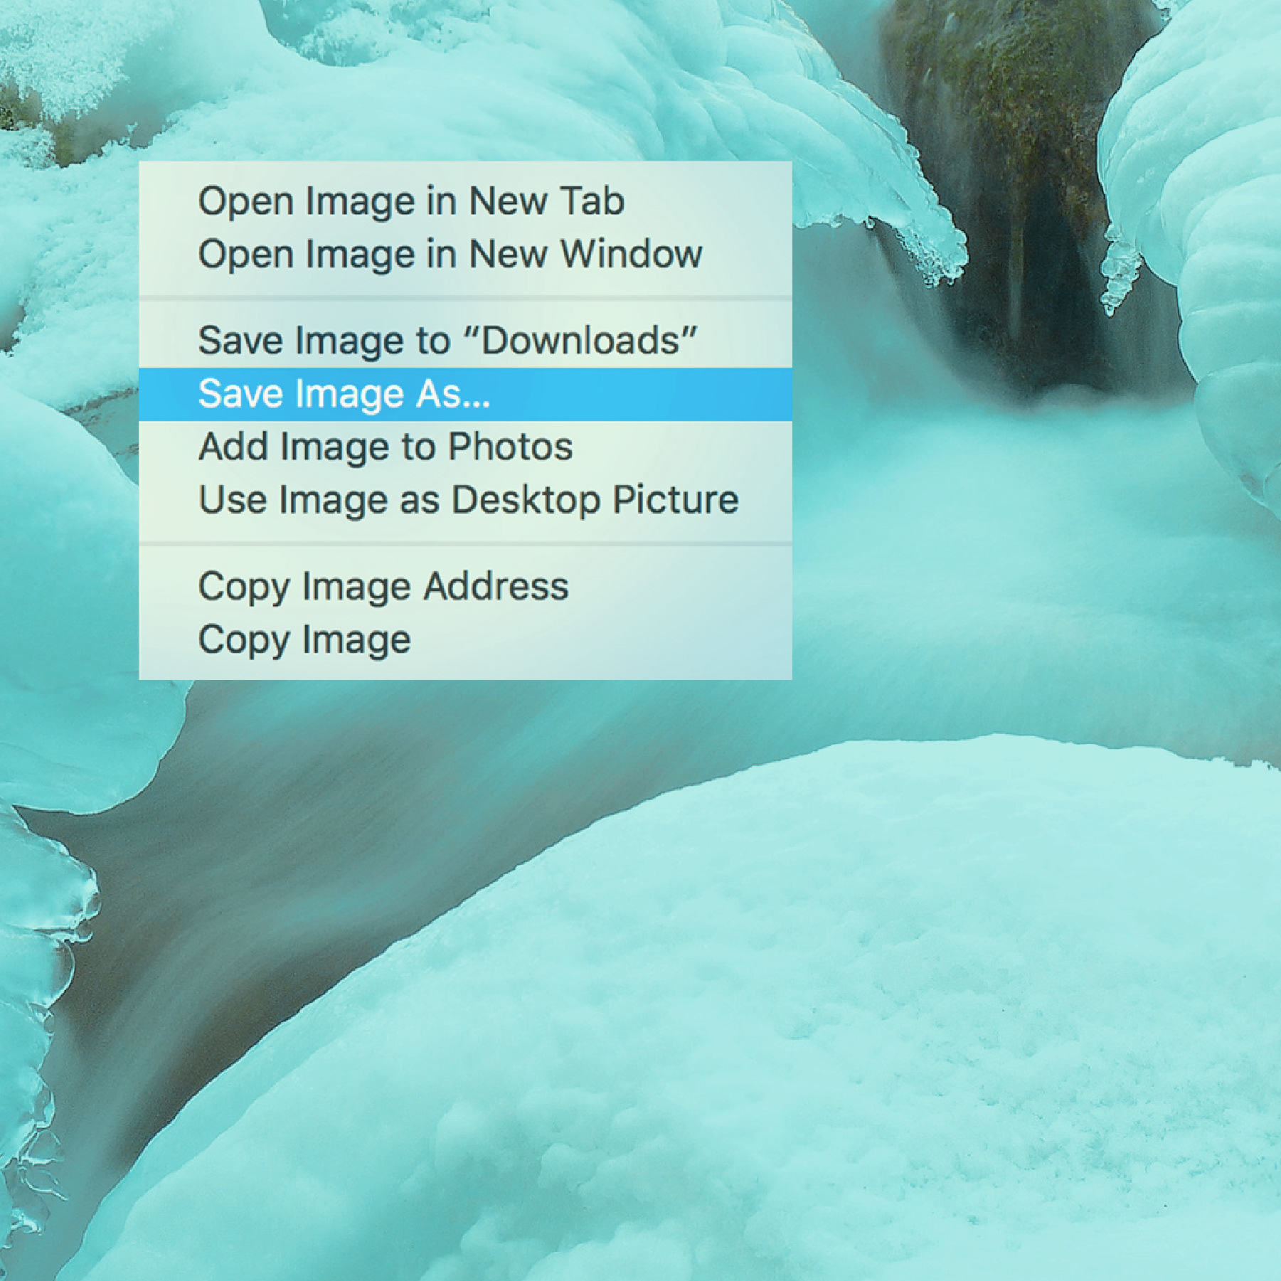Select the highlighted Save Image As… entry
Image resolution: width=1281 pixels, height=1281 pixels.
[465, 394]
